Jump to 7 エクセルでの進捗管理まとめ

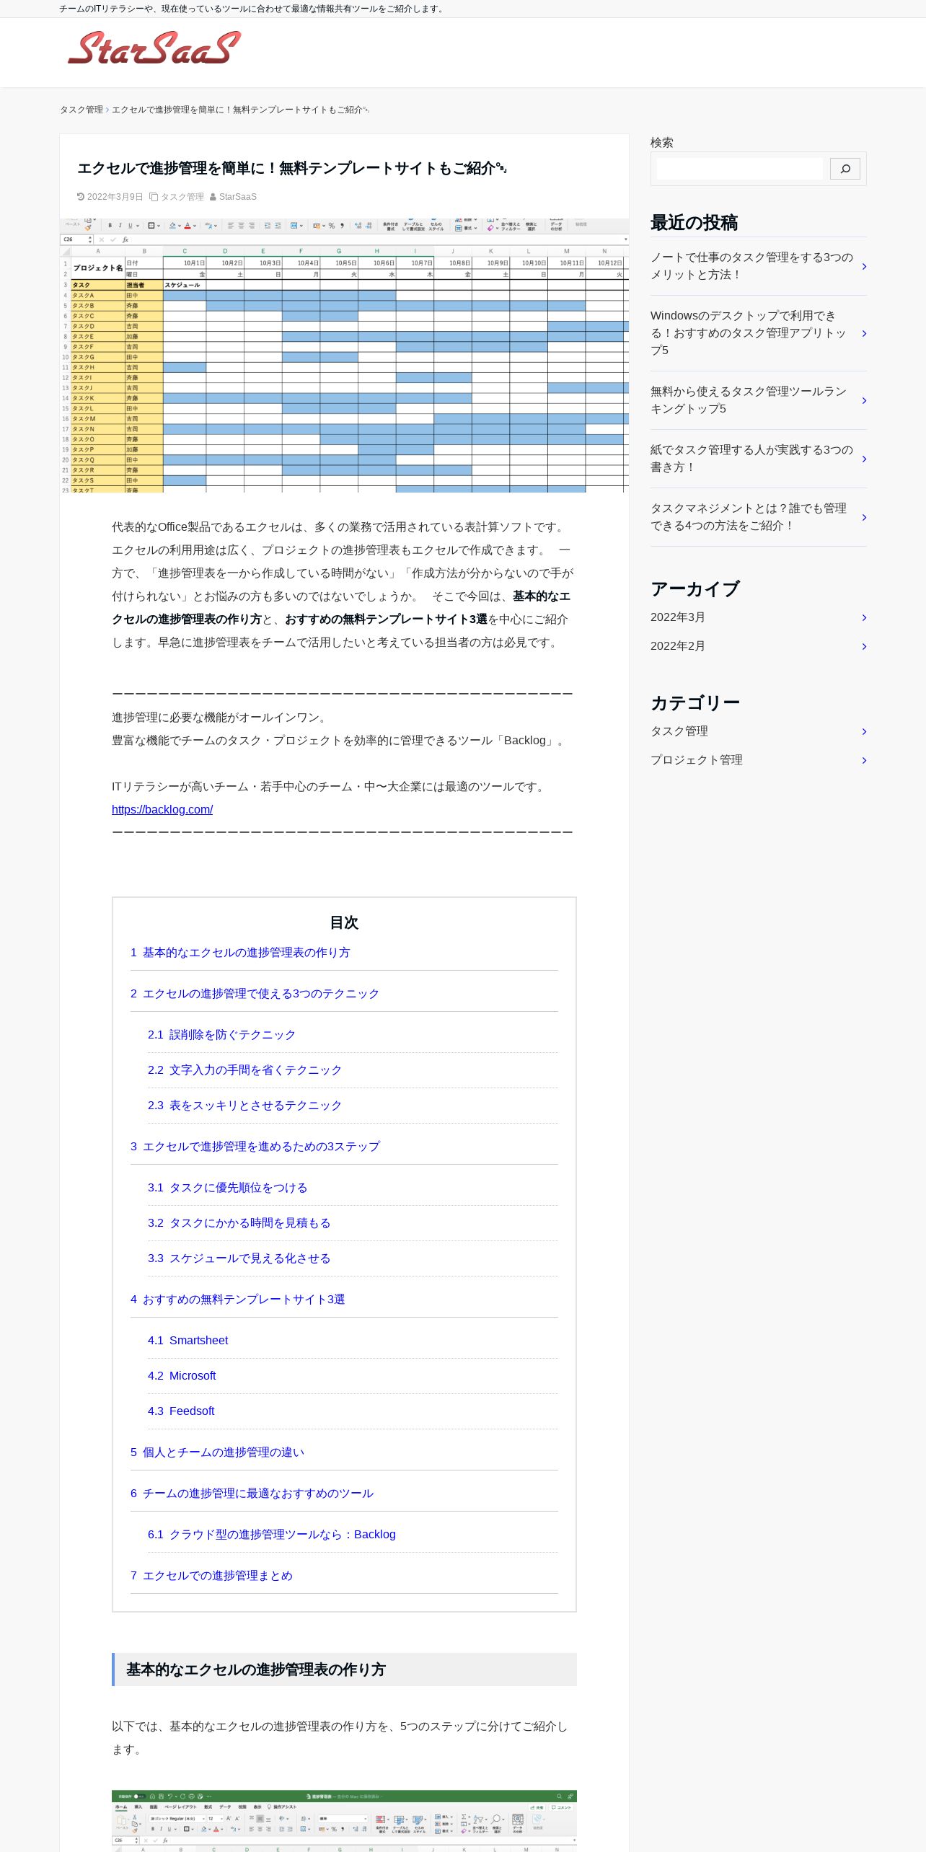pyautogui.click(x=211, y=1576)
